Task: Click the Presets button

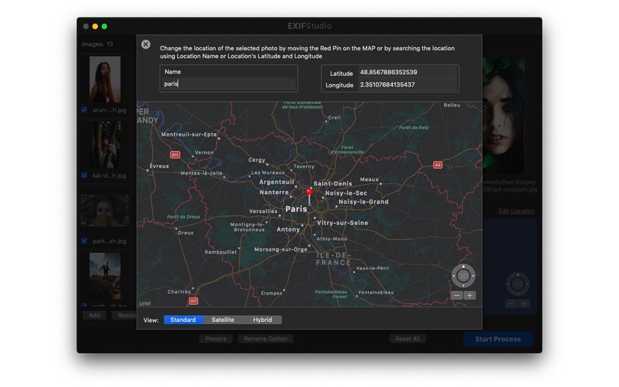Action: (x=216, y=339)
